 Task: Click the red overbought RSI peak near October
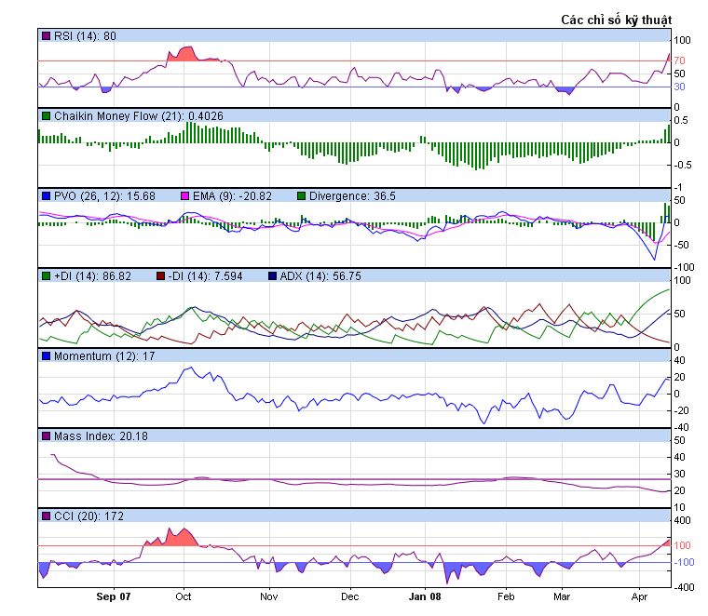[184, 54]
